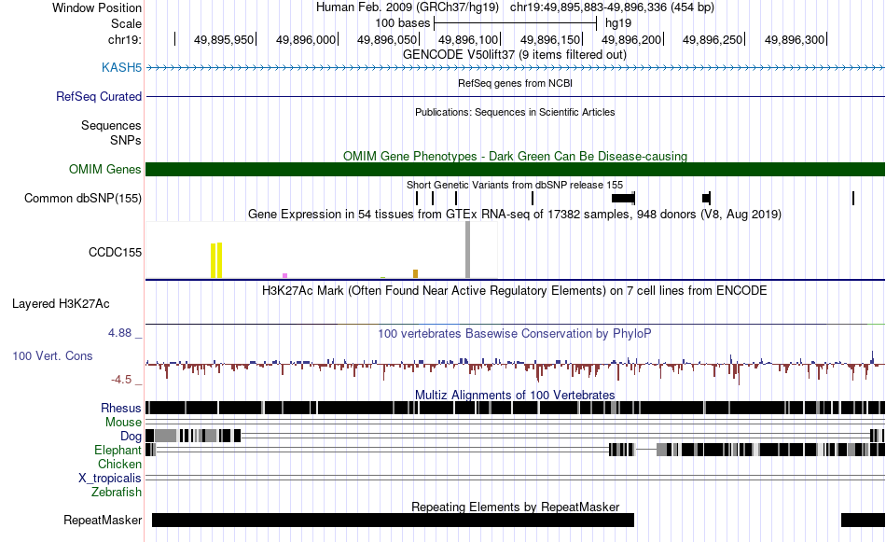Click the OMIM Genes track label

[x=104, y=169]
